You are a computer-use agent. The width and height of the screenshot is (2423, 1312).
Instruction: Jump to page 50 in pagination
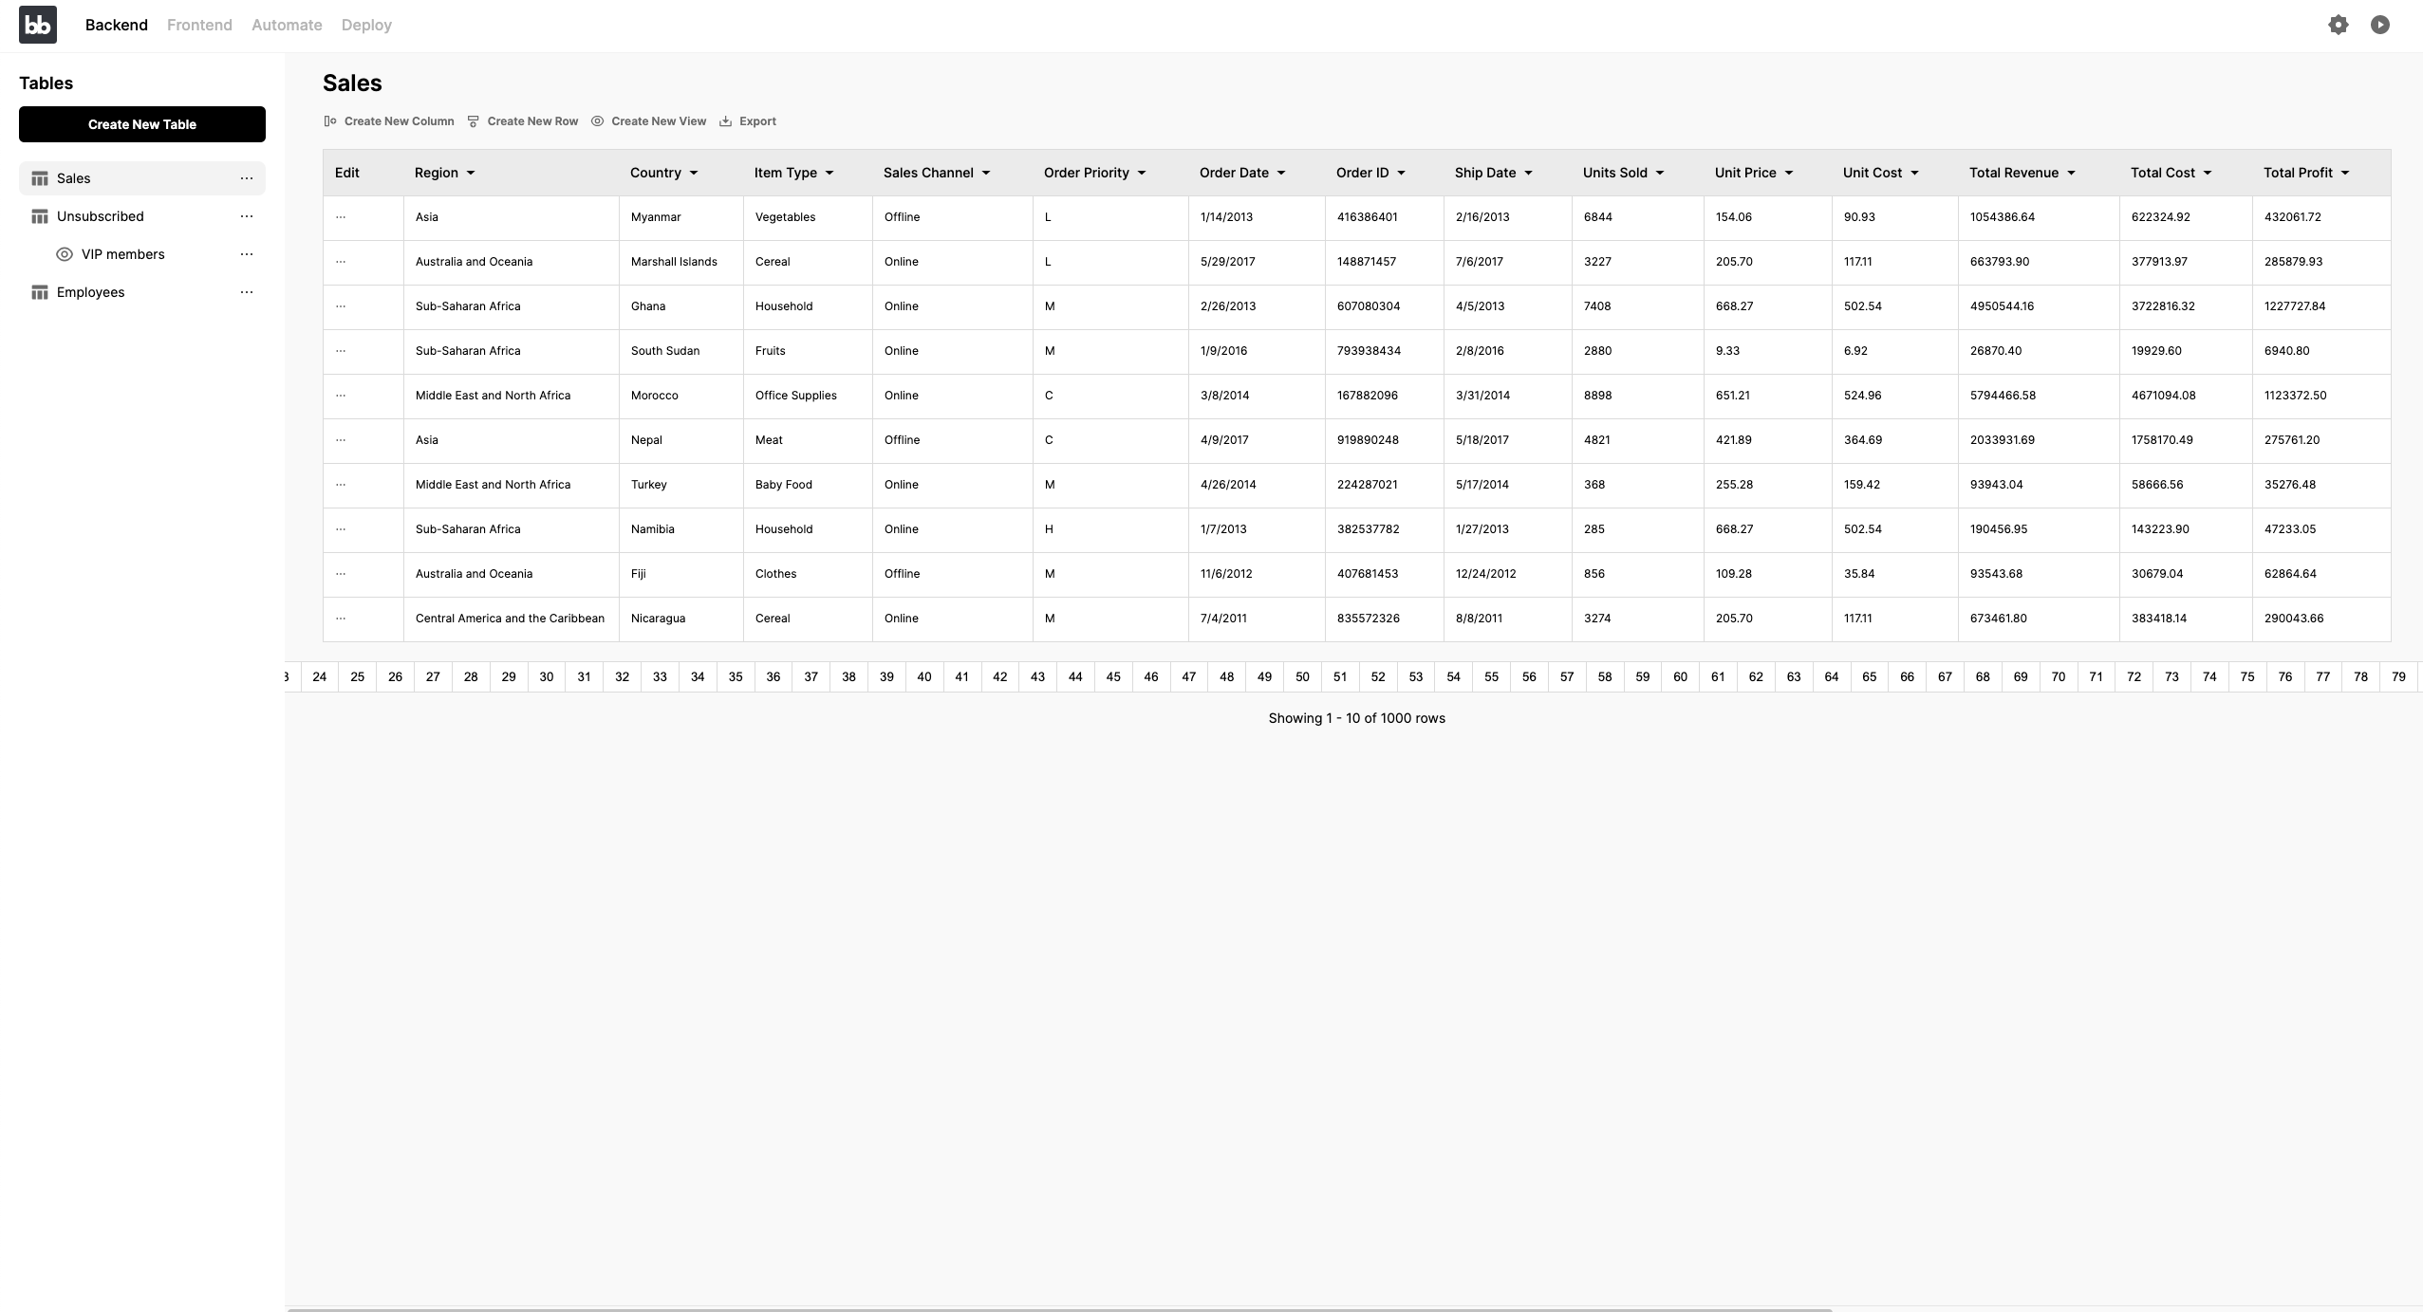click(1301, 676)
